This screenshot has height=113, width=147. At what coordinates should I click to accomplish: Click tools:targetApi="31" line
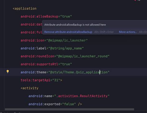[x=41, y=80]
